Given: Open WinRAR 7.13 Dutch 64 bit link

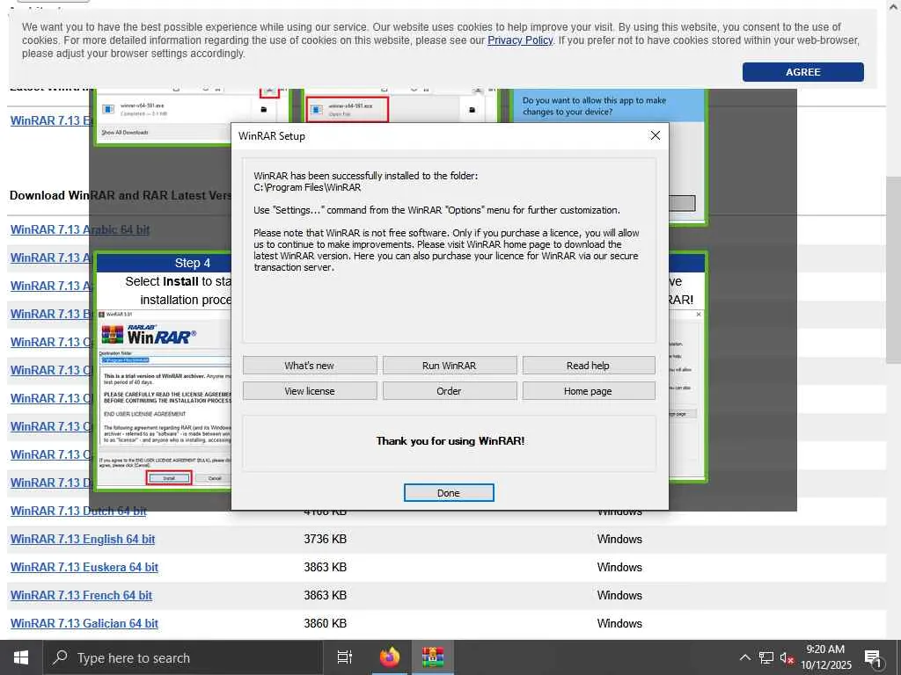Looking at the screenshot, I should click(78, 511).
